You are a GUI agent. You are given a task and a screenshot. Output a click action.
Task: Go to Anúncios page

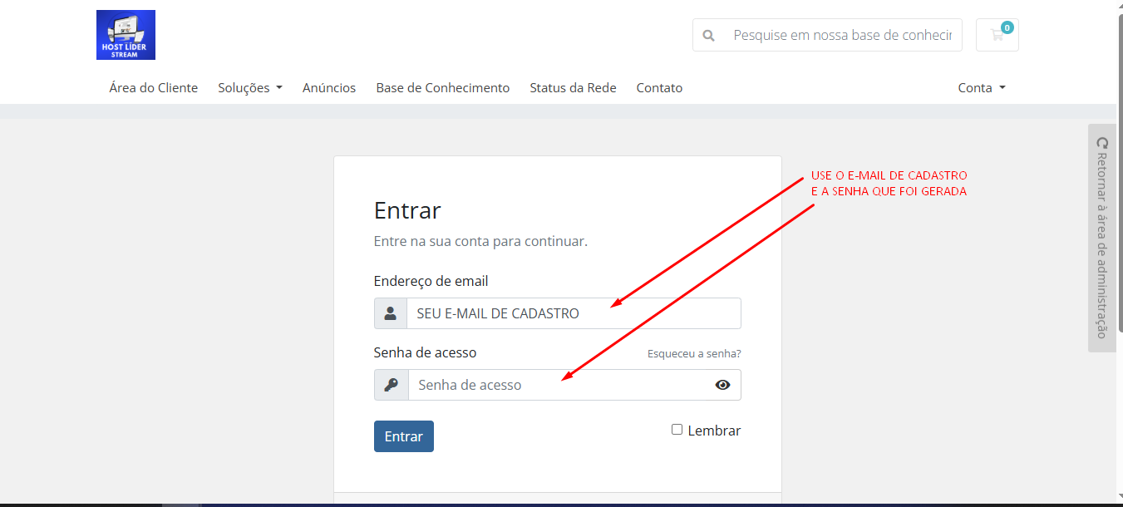(329, 88)
